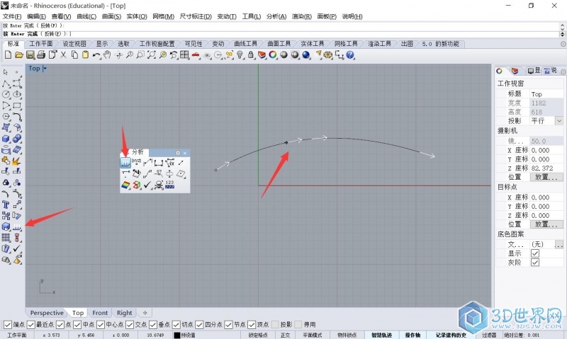
Task: Activate the Pan hand tool
Action: click(x=107, y=55)
